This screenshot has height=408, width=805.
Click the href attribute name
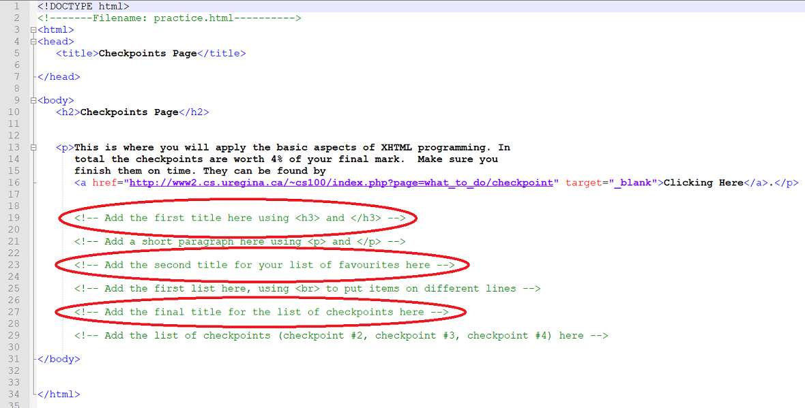[x=105, y=183]
